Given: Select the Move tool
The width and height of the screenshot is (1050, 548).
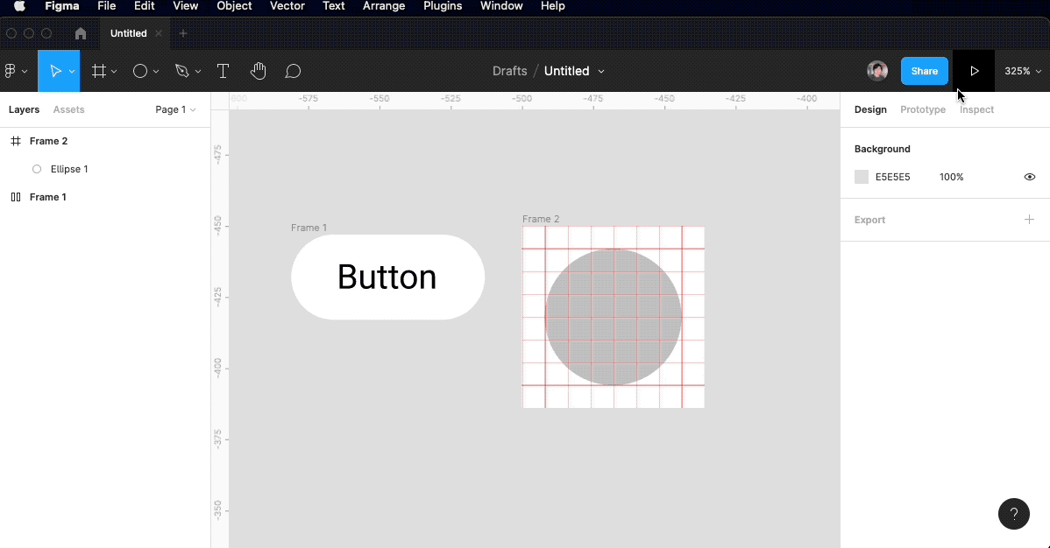Looking at the screenshot, I should pos(55,71).
